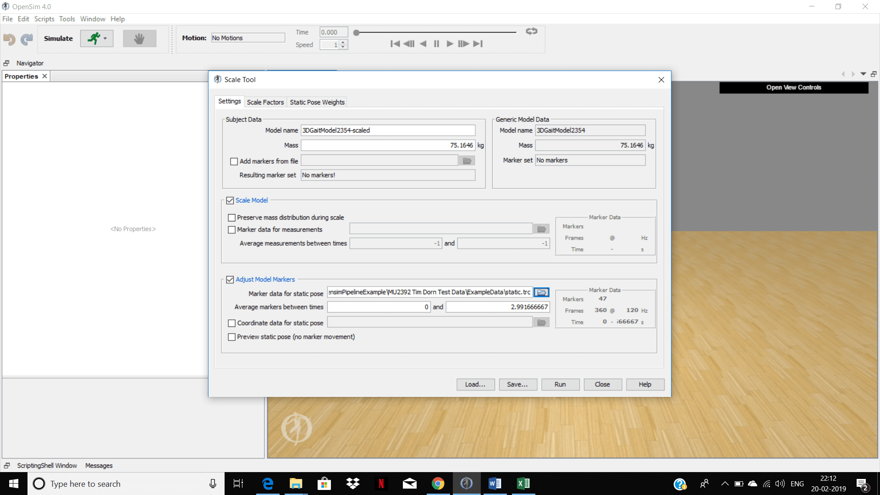Click the undo arrow icon

[9, 39]
